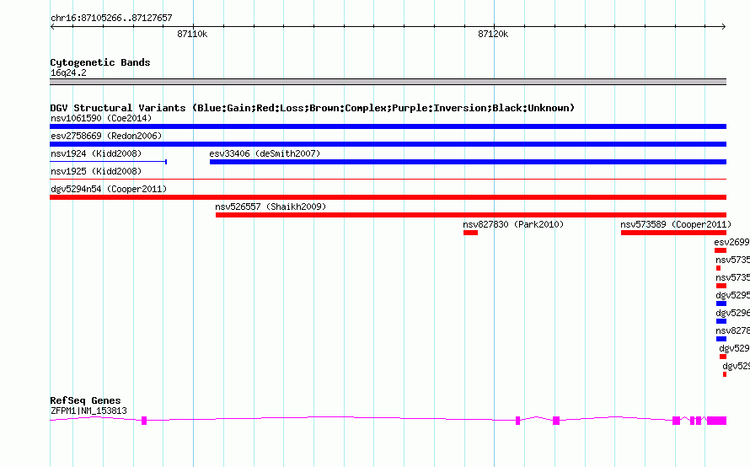Click the truncated esv2699 variant label

click(x=731, y=242)
